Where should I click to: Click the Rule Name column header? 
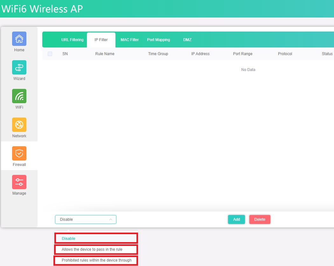point(105,54)
